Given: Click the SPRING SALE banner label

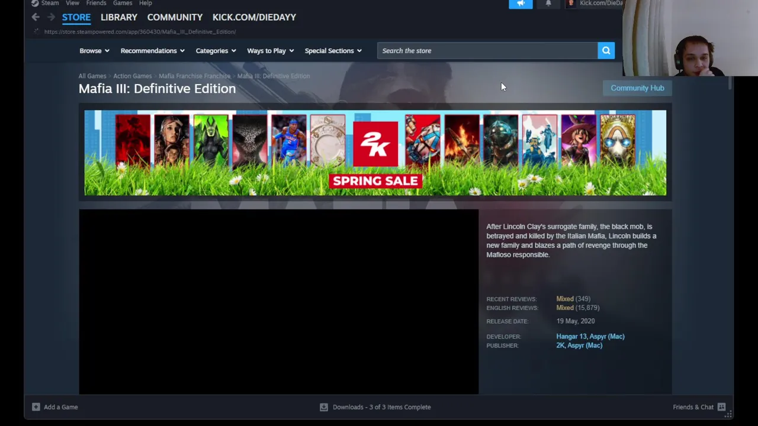Looking at the screenshot, I should click(375, 181).
